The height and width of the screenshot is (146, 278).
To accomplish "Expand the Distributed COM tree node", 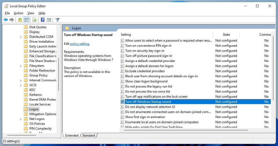I will pos(21,37).
